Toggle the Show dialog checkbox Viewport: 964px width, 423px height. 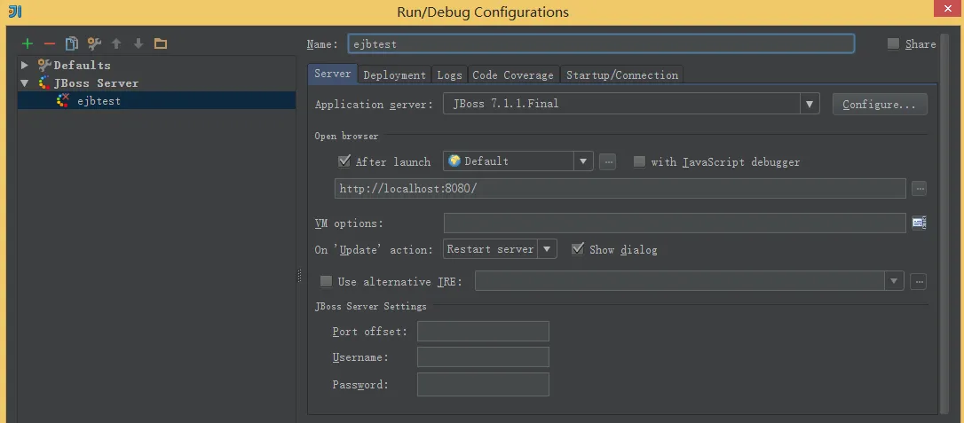pyautogui.click(x=577, y=248)
